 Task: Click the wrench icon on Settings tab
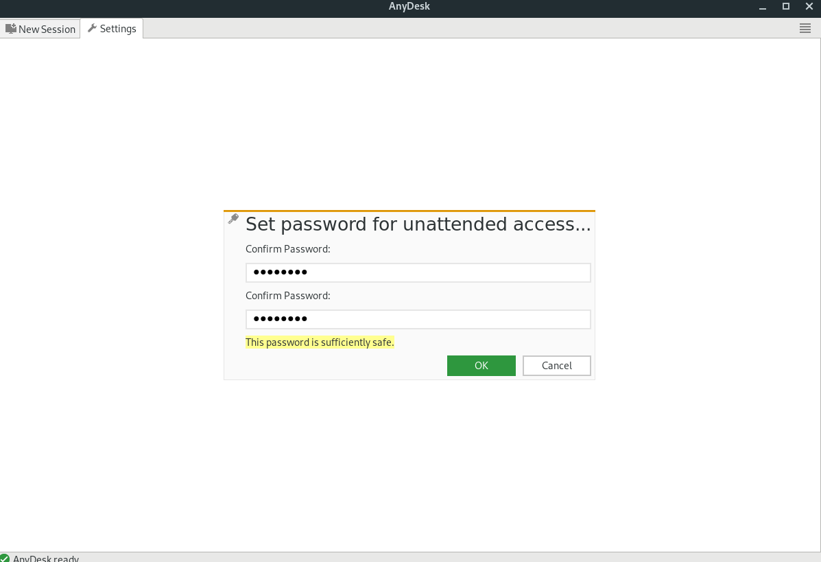pyautogui.click(x=92, y=28)
